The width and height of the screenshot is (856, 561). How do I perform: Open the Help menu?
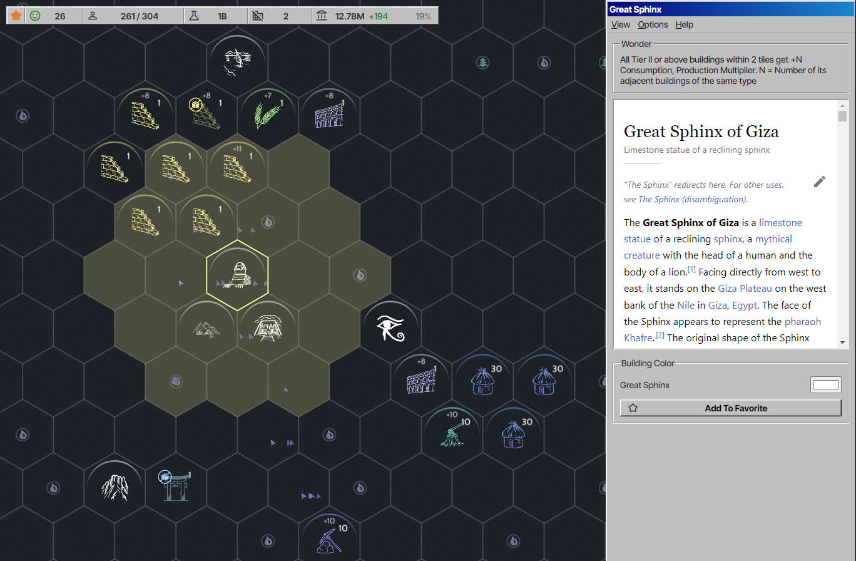point(685,24)
